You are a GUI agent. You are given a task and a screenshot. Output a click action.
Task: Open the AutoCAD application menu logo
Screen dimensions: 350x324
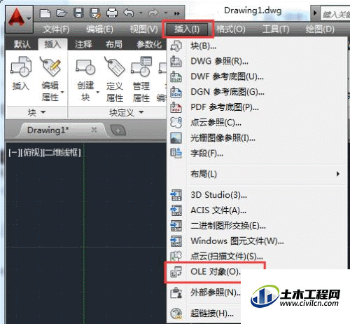(x=19, y=19)
